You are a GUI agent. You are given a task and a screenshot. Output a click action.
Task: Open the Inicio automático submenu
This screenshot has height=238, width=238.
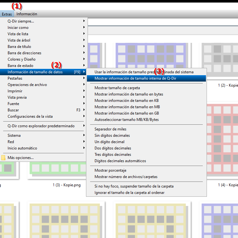click(x=43, y=148)
